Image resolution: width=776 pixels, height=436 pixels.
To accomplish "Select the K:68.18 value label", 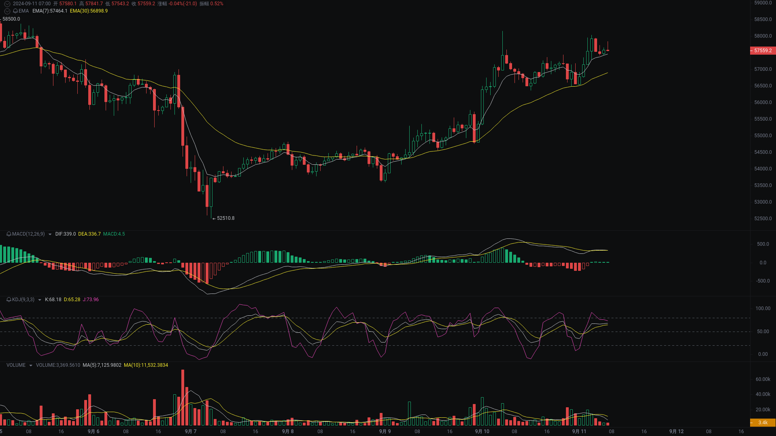I will coord(53,300).
